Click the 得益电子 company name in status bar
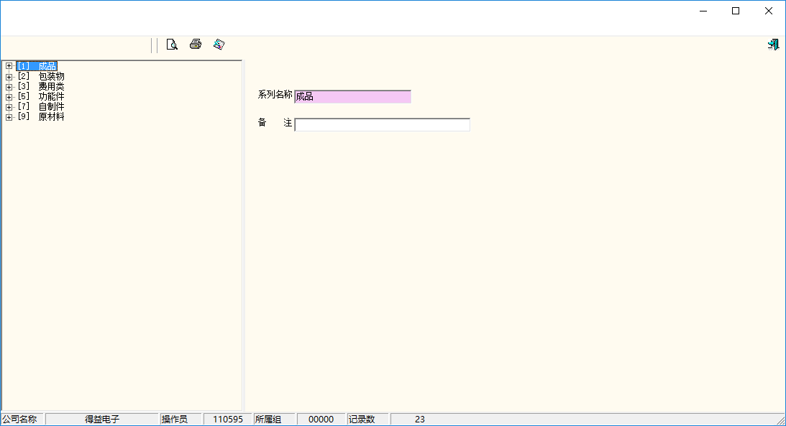The image size is (786, 426). [x=102, y=420]
